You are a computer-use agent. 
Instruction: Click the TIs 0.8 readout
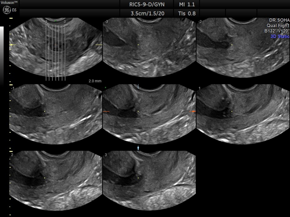click(187, 14)
